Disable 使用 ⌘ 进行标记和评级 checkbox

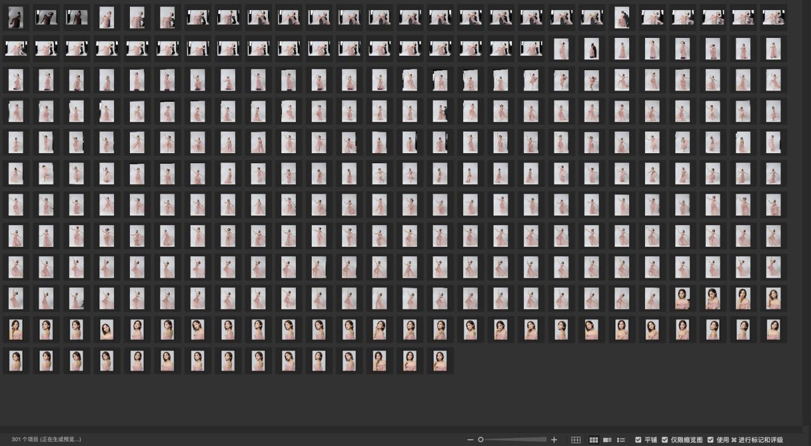pos(710,440)
